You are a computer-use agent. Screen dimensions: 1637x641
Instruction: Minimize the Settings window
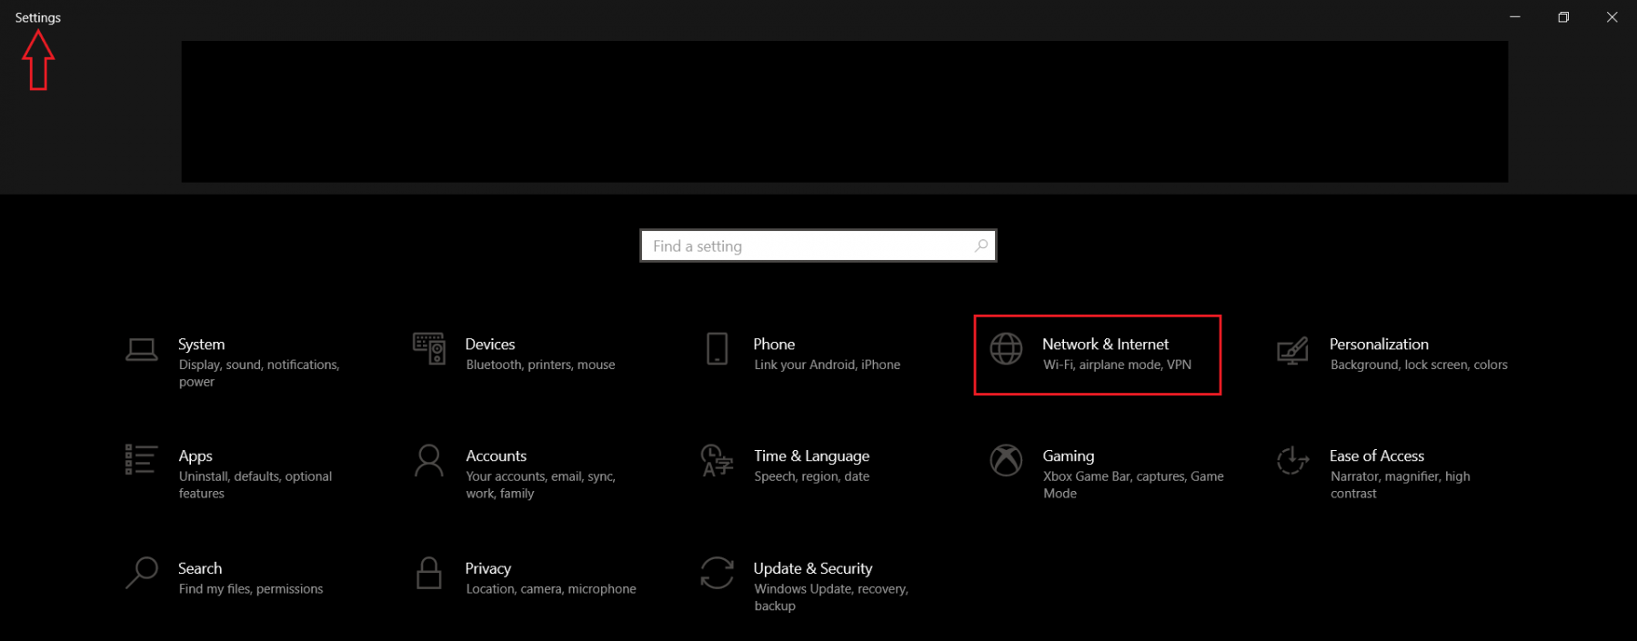(x=1515, y=17)
